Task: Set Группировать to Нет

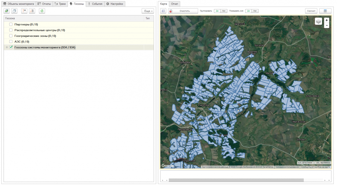Action: 223,11
